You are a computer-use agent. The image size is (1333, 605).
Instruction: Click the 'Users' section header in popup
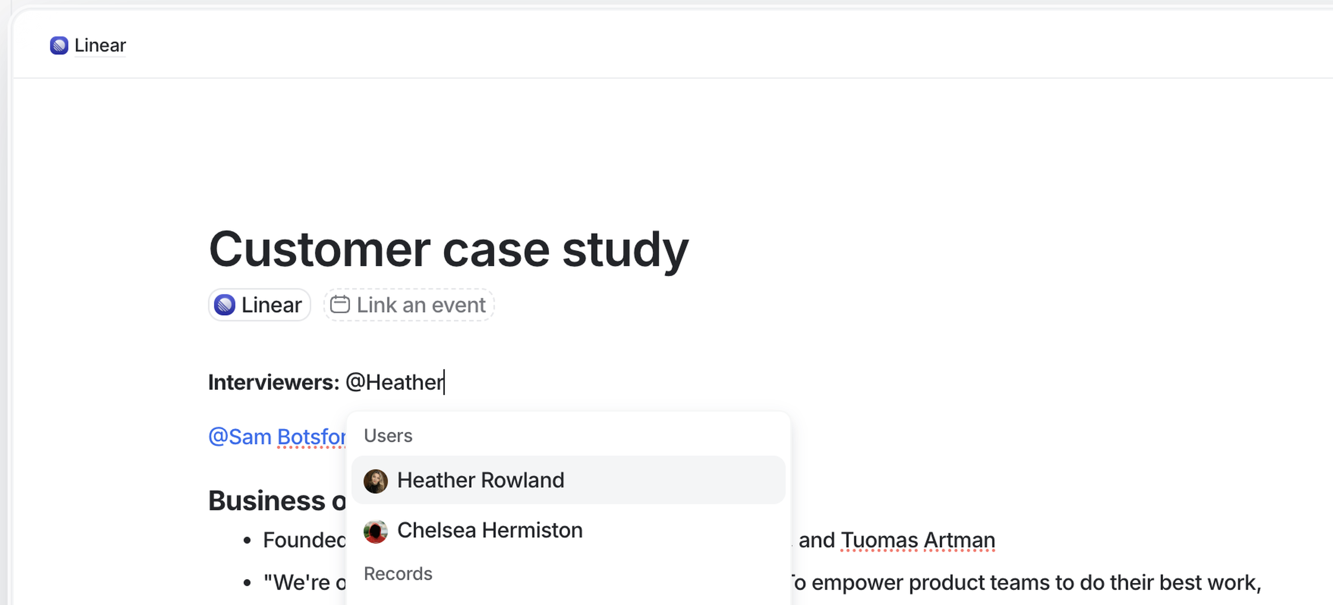[x=388, y=435]
